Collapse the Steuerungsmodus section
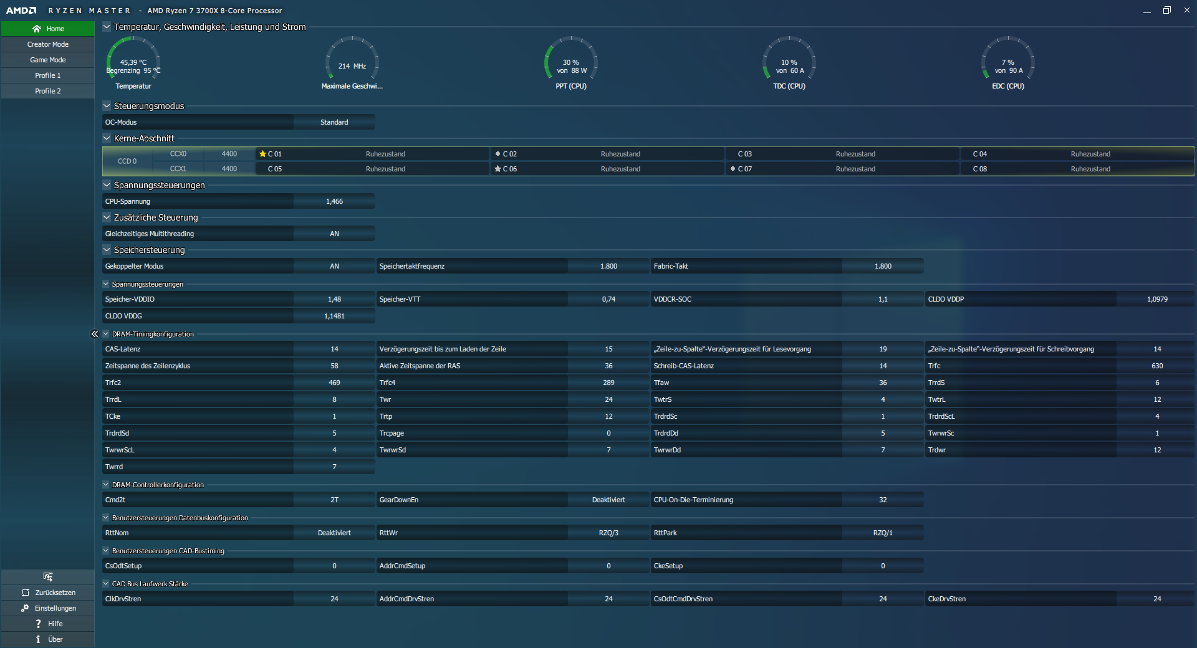This screenshot has height=648, width=1197. (107, 106)
